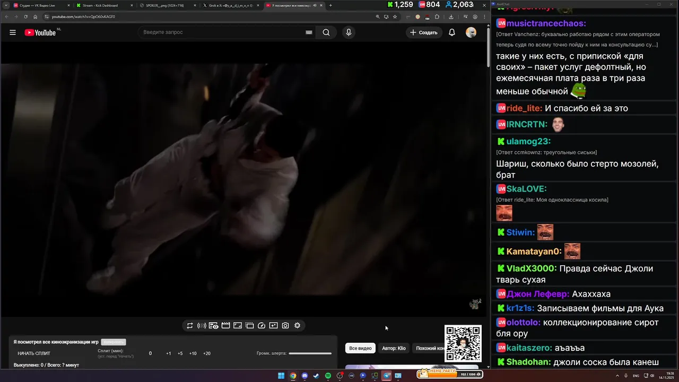The width and height of the screenshot is (679, 382).
Task: Click the add-to-screen plus icon
Action: [273, 326]
